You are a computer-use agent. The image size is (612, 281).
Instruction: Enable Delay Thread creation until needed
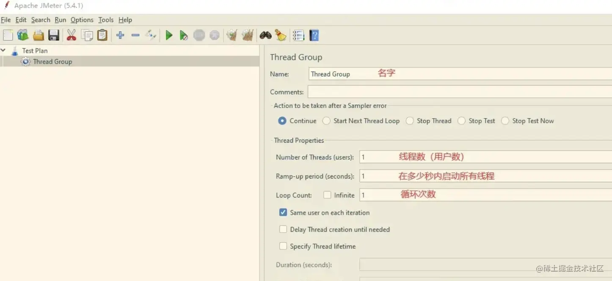tap(283, 229)
